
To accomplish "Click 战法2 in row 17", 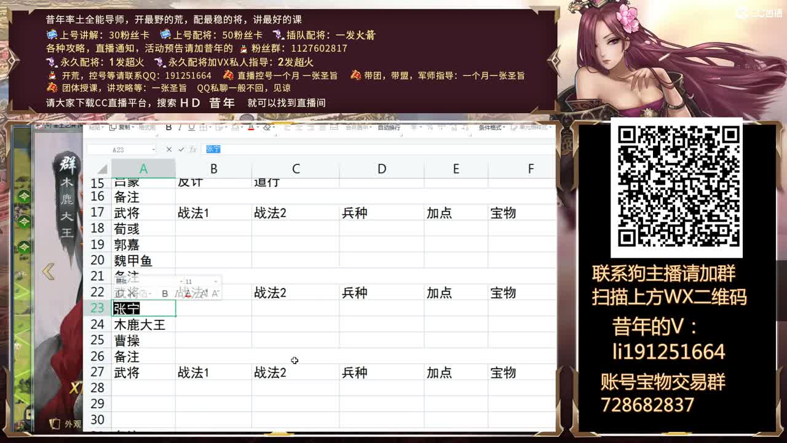I will 296,213.
